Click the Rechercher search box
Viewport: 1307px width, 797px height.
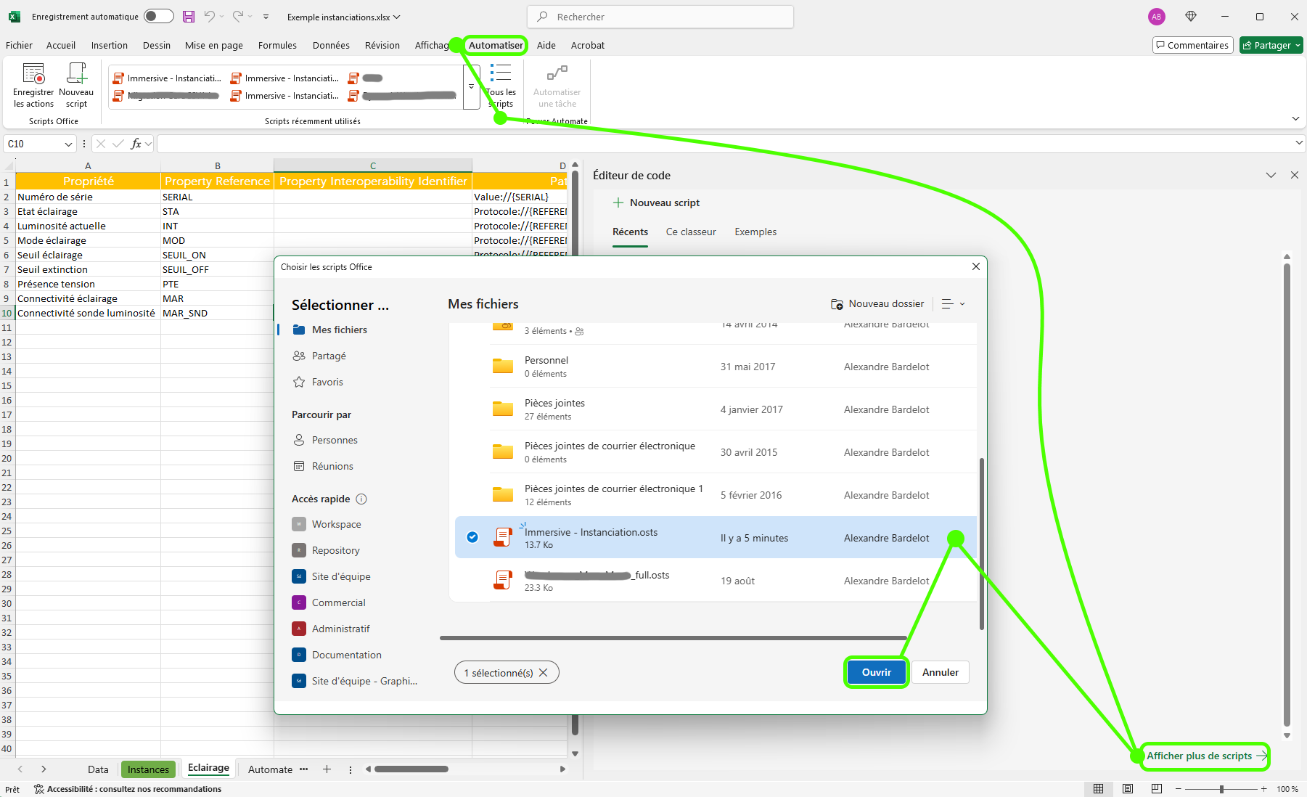click(660, 17)
